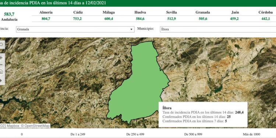
Task: Click the Provincia dropdown arrow
Action: point(131,29)
